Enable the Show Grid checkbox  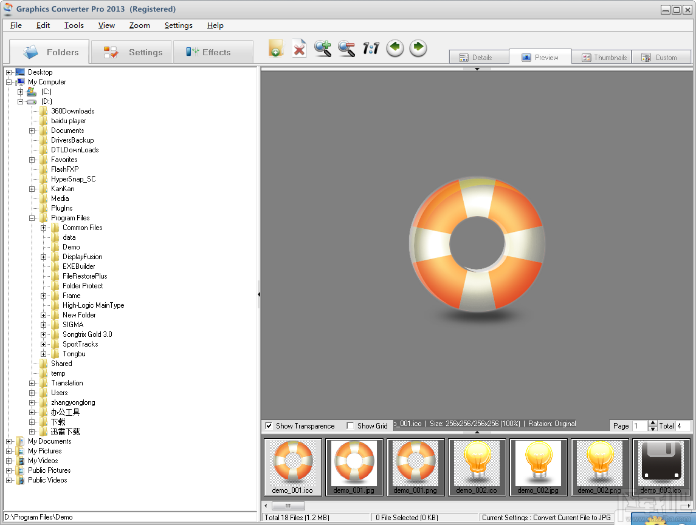pyautogui.click(x=350, y=426)
